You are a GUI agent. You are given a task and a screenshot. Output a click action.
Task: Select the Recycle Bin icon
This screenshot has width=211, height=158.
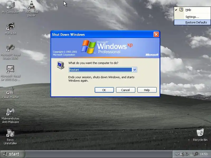(x=200, y=135)
